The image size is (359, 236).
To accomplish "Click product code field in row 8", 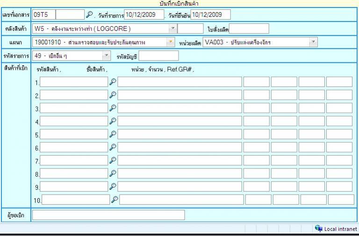I will pyautogui.click(x=74, y=174).
